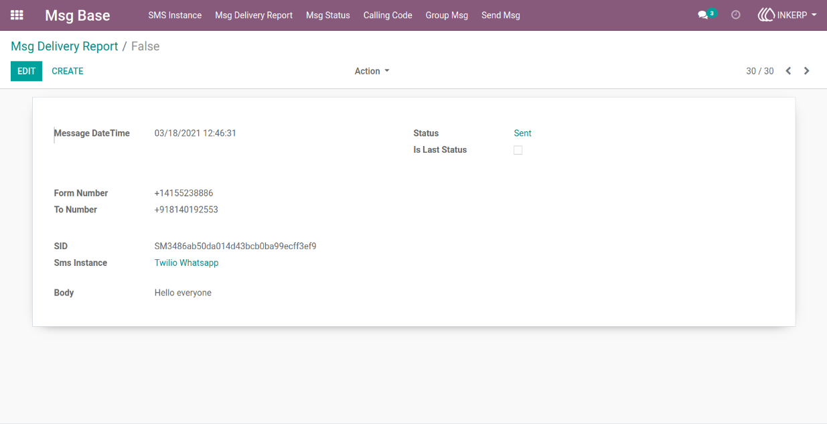Open the Calling Code menu
Screen dimensions: 827x424
388,15
